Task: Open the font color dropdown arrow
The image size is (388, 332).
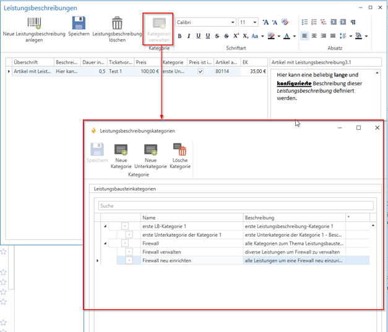Action: pos(294,36)
